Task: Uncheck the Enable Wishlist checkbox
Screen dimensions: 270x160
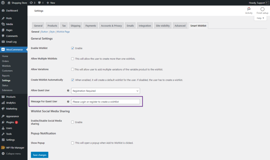Action: coord(73,48)
